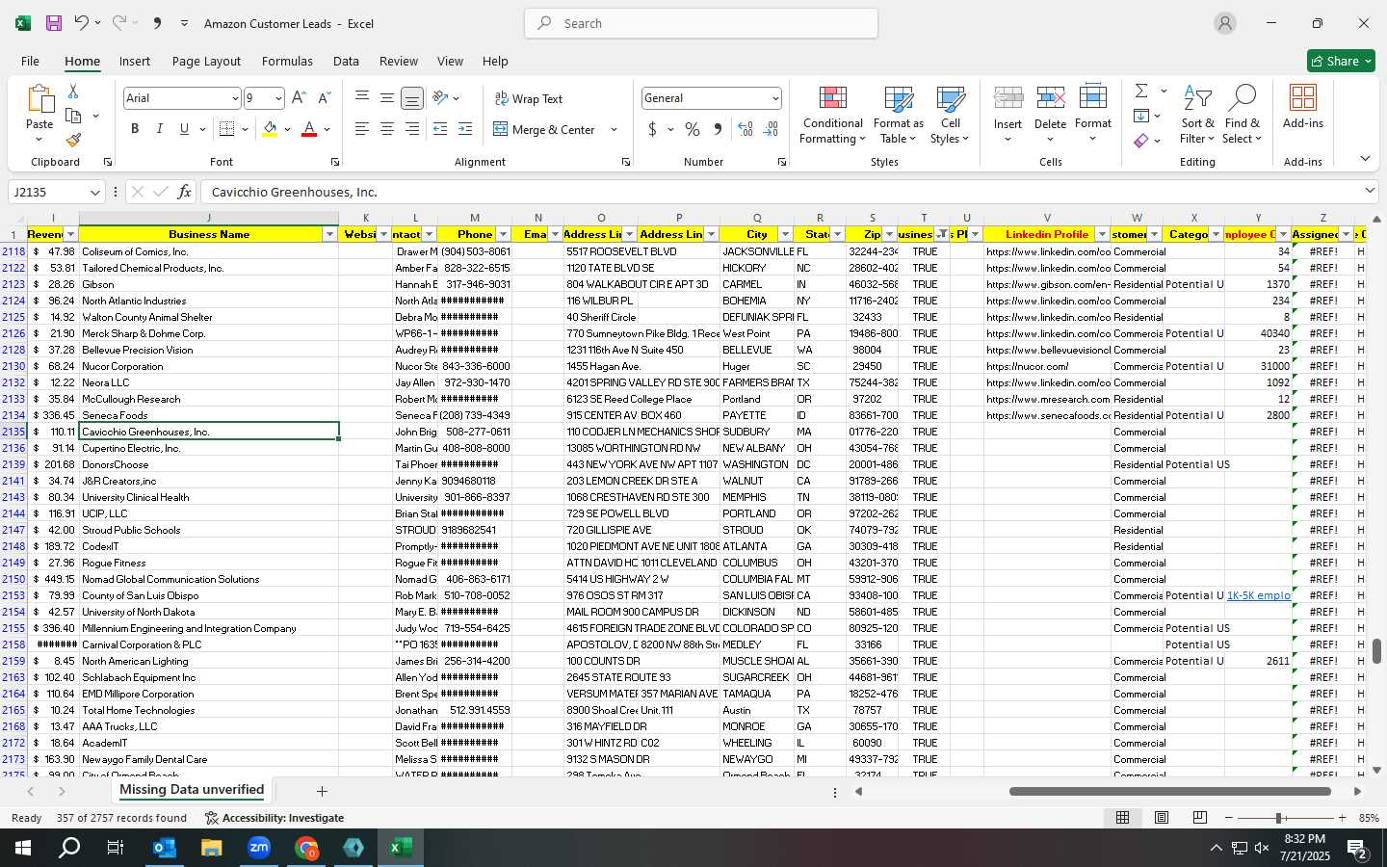Click the Copy icon in Clipboard group

[x=73, y=116]
